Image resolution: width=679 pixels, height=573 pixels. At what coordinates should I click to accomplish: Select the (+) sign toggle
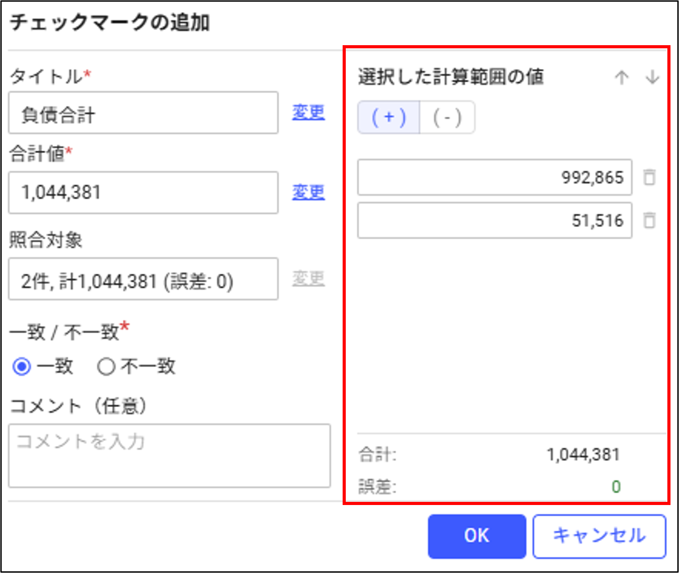coord(389,117)
